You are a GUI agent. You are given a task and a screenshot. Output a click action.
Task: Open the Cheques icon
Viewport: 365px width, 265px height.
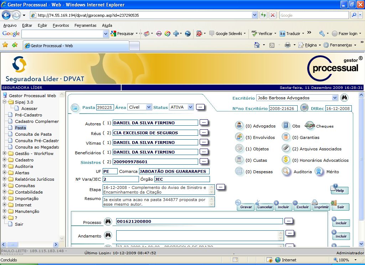click(x=310, y=125)
